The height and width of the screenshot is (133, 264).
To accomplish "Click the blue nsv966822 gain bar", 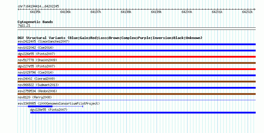I will pyautogui.click(x=136, y=88).
